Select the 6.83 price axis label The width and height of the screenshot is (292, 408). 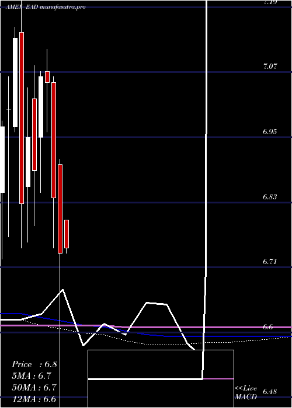point(270,197)
